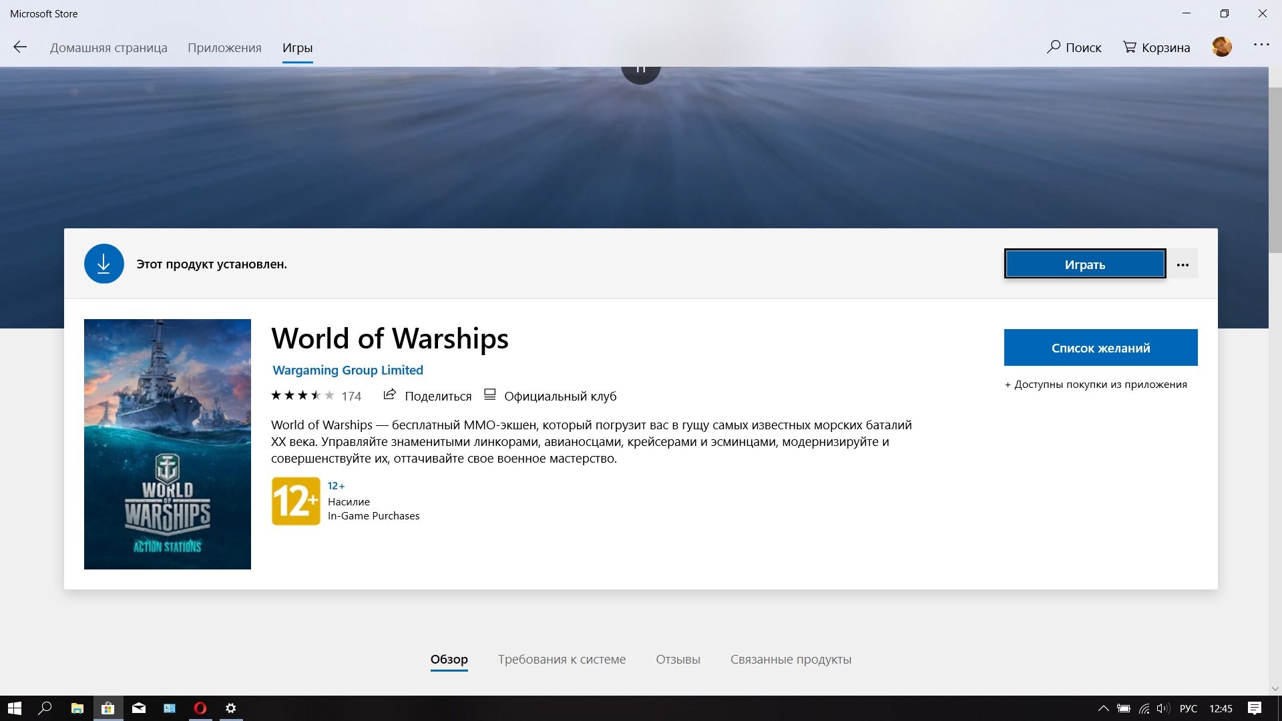This screenshot has height=721, width=1282.
Task: Open the Store header more-options ellipsis
Action: [1261, 45]
